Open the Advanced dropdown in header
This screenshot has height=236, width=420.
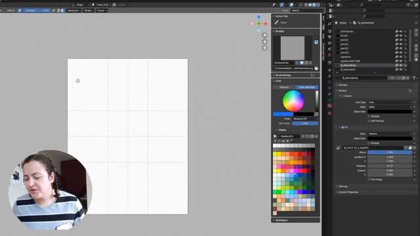click(74, 10)
